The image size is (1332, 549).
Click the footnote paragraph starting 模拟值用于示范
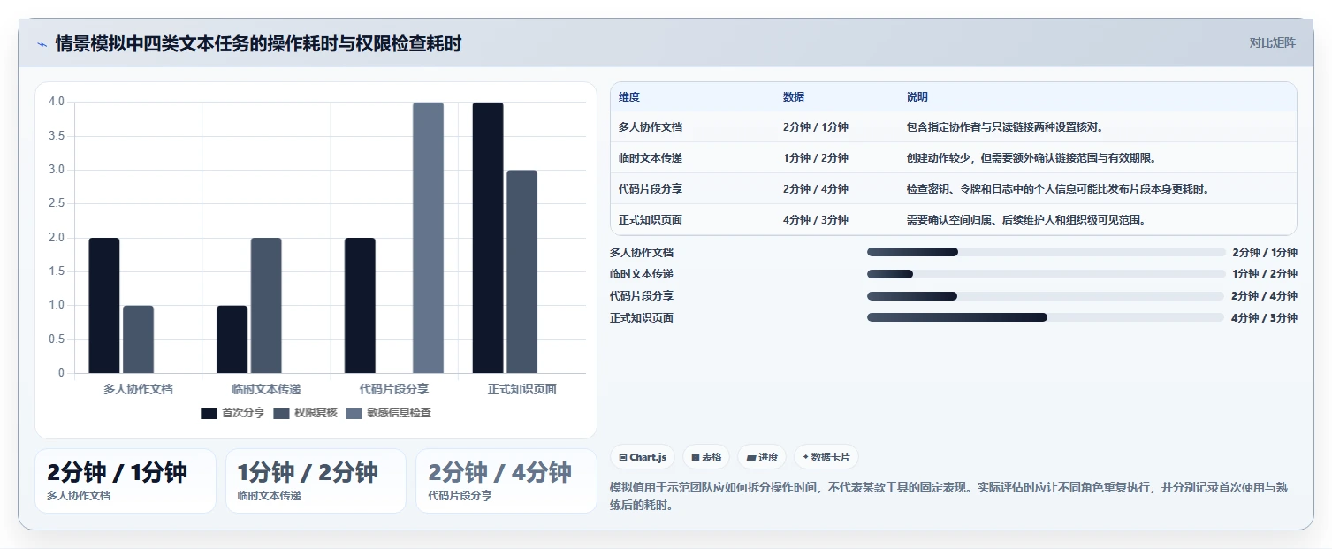950,496
